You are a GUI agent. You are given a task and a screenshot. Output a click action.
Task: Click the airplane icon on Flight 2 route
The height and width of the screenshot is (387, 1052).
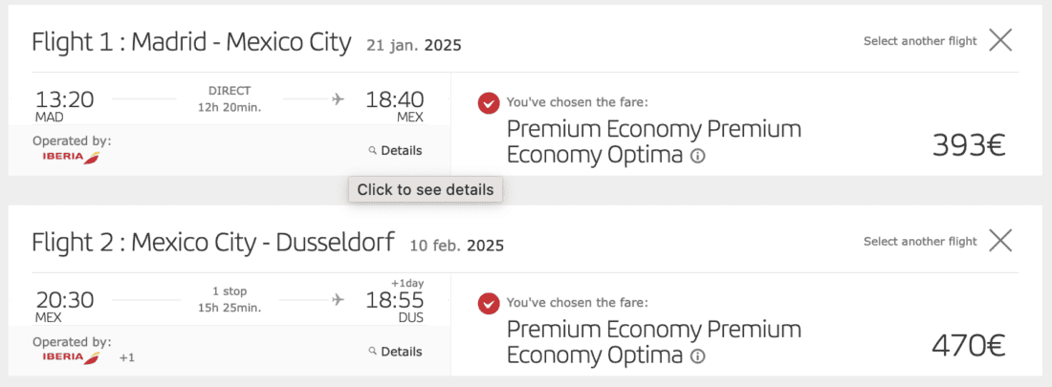point(338,299)
